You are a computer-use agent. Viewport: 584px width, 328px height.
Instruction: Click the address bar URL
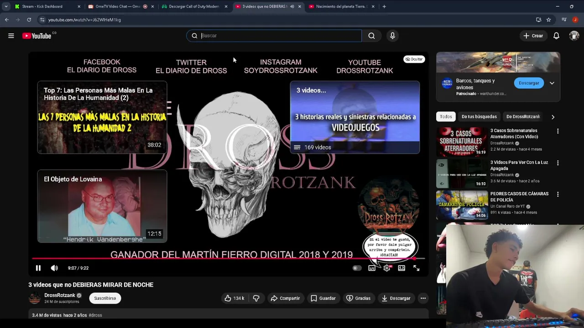click(84, 20)
